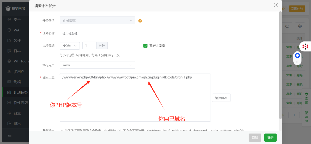Image resolution: width=311 pixels, height=144 pixels.
Task: Toggle the 开启进程锁 checkbox
Action: click(145, 46)
